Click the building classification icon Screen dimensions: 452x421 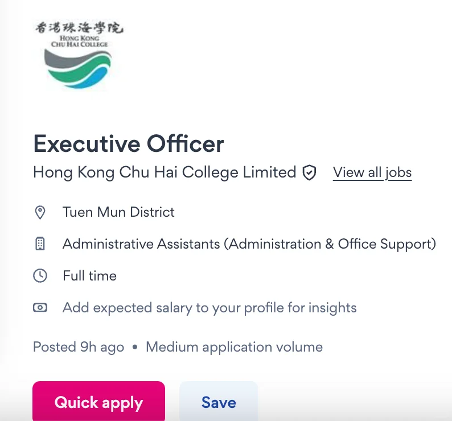coord(40,244)
